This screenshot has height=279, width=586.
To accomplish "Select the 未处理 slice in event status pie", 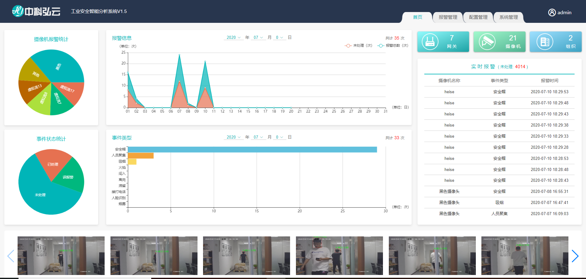I will click(40, 194).
